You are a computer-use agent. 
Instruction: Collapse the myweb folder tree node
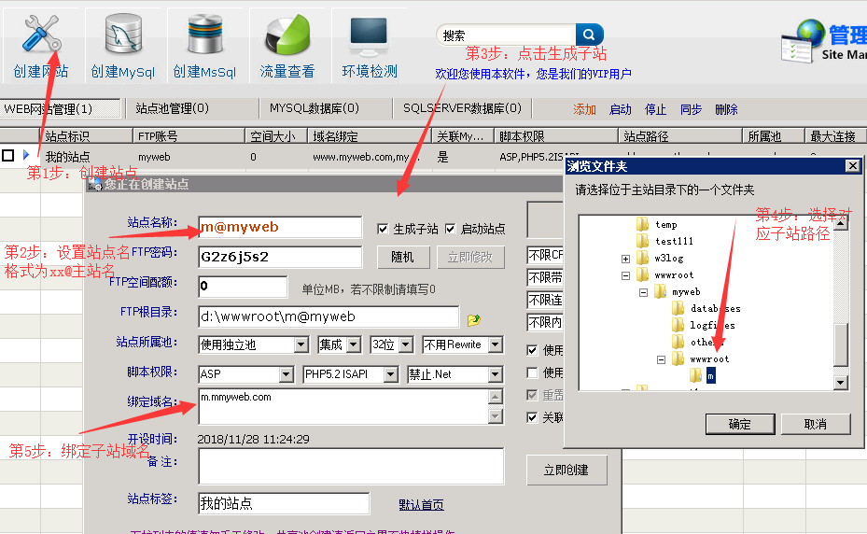click(x=644, y=292)
